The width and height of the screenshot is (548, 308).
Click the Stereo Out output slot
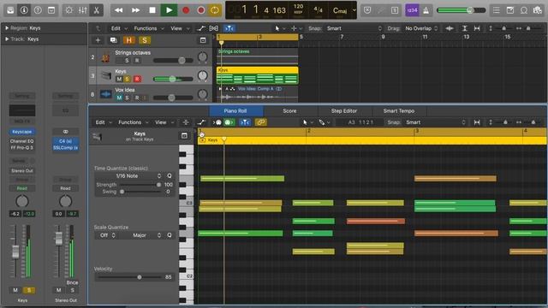point(22,171)
